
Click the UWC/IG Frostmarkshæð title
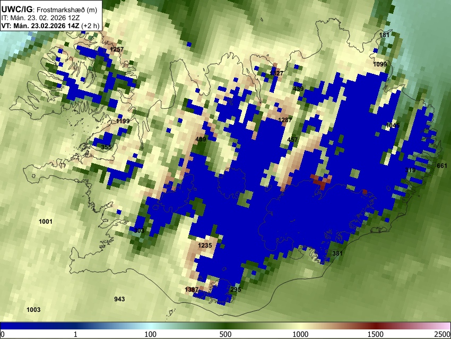49,10
